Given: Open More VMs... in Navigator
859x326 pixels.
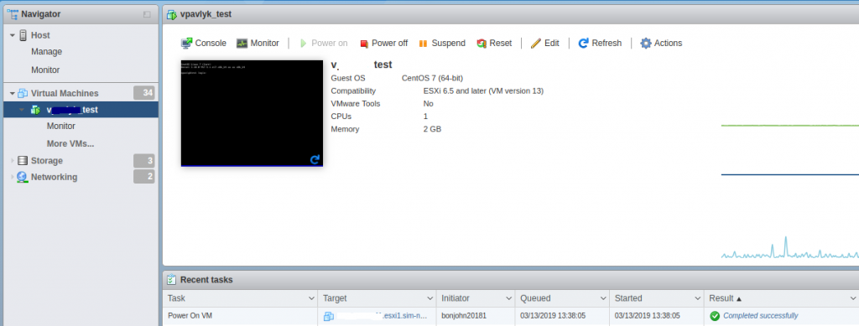Looking at the screenshot, I should (x=70, y=144).
